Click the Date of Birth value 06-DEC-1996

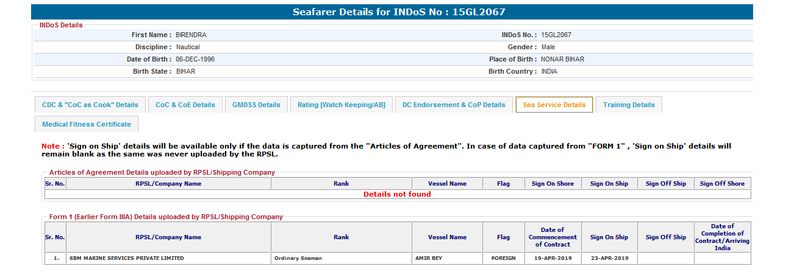coord(195,59)
